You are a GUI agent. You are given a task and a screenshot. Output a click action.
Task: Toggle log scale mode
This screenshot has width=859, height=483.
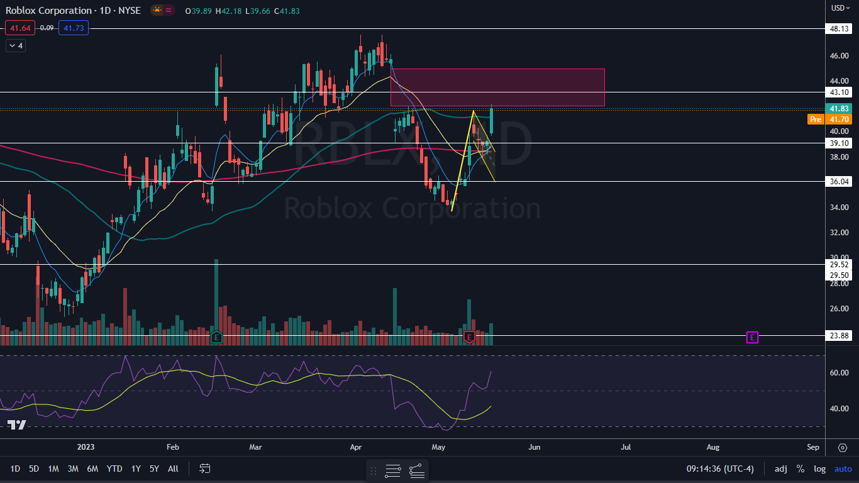(819, 469)
